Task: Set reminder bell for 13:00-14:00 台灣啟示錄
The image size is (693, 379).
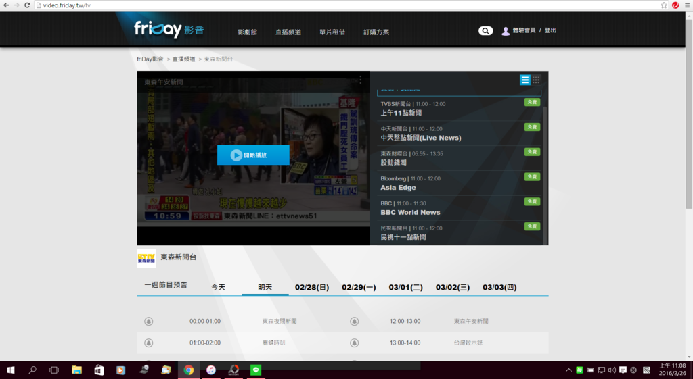Action: [355, 343]
